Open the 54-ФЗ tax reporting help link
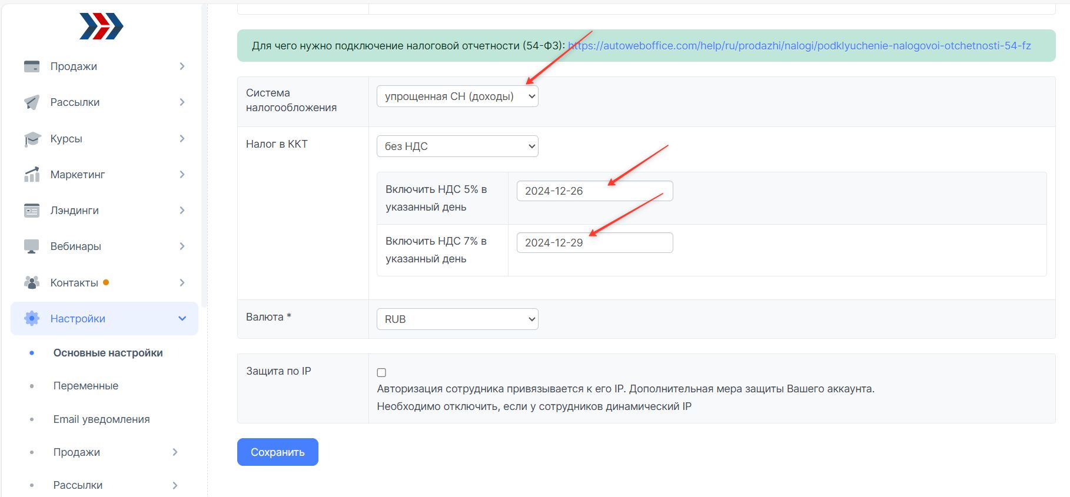1070x497 pixels. 799,46
